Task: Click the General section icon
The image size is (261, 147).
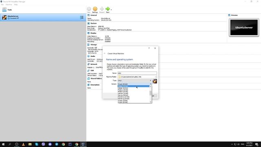Action: click(88, 15)
